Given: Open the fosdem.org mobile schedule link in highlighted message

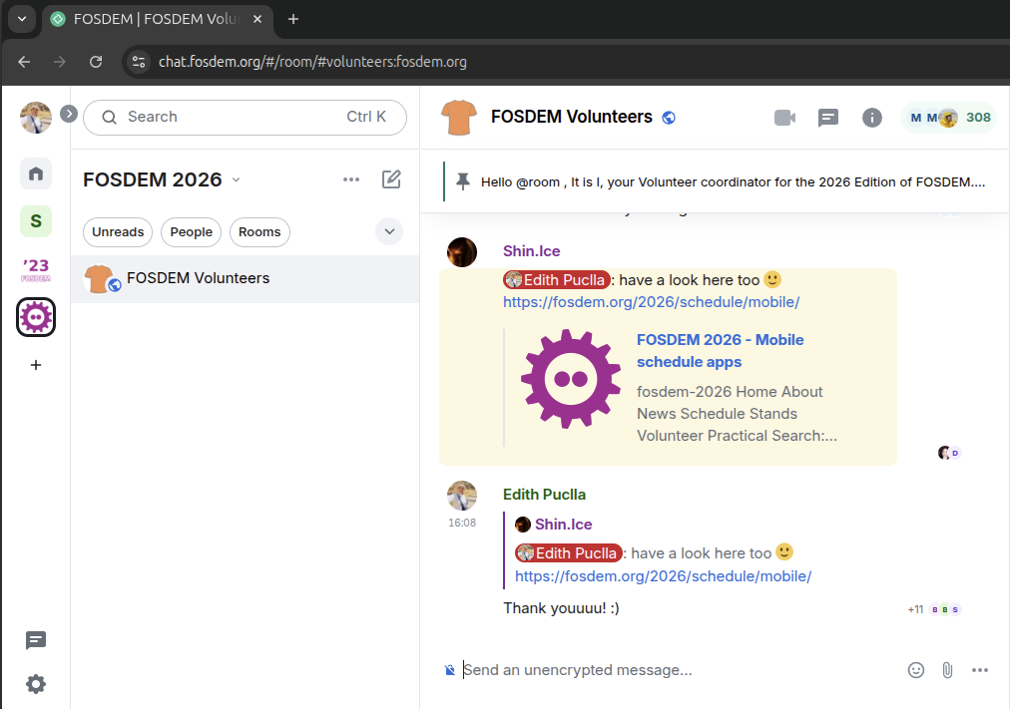Looking at the screenshot, I should tap(652, 302).
